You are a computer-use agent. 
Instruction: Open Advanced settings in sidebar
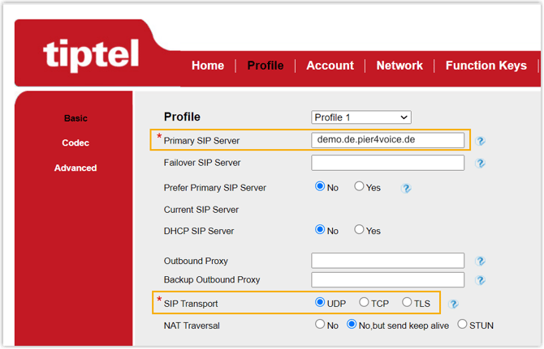(76, 168)
